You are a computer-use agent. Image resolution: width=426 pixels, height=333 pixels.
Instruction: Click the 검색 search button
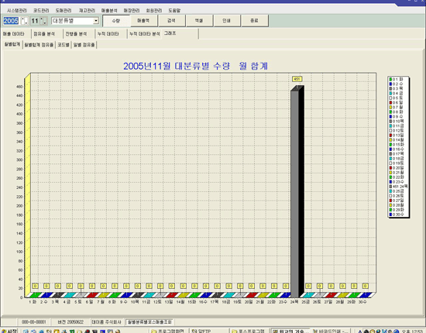171,21
